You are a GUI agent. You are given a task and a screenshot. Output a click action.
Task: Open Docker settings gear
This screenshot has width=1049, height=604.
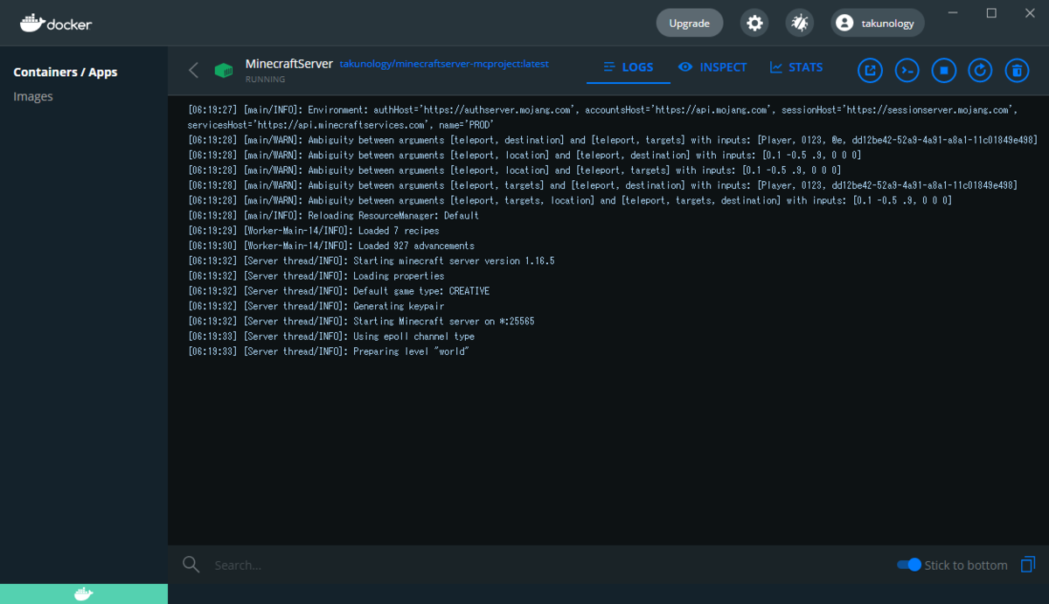coord(754,23)
